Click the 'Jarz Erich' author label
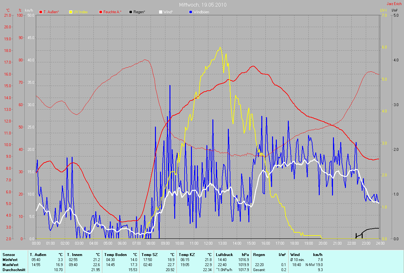404x273 pixels. [x=394, y=3]
